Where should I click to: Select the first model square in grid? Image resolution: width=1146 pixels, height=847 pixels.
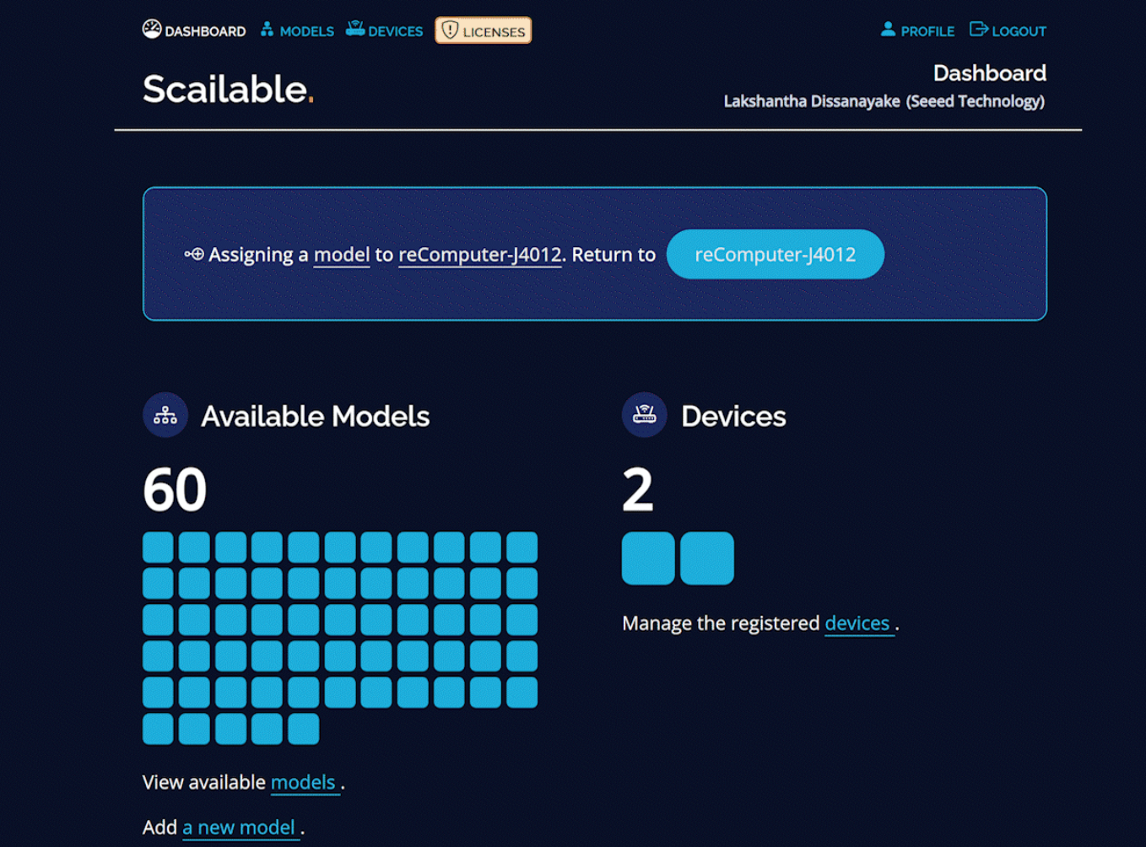click(158, 548)
